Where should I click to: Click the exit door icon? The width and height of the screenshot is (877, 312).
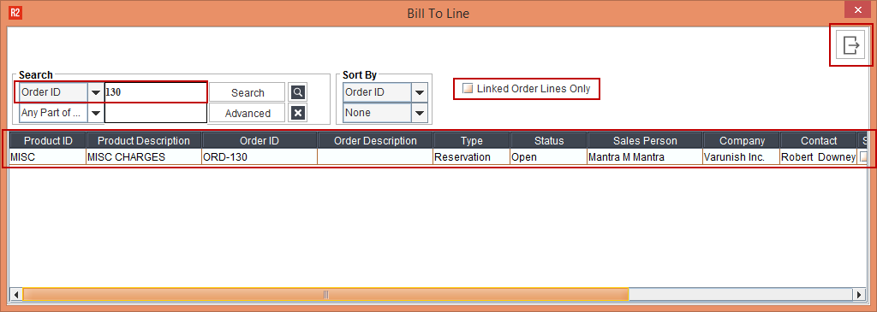850,45
